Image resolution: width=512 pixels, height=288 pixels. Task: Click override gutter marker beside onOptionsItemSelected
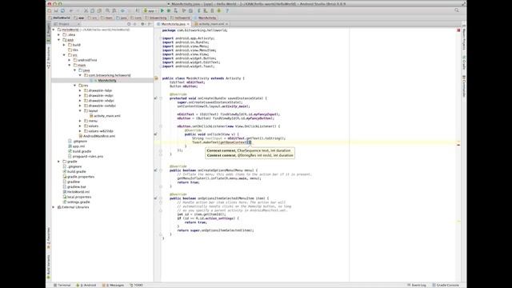(156, 198)
